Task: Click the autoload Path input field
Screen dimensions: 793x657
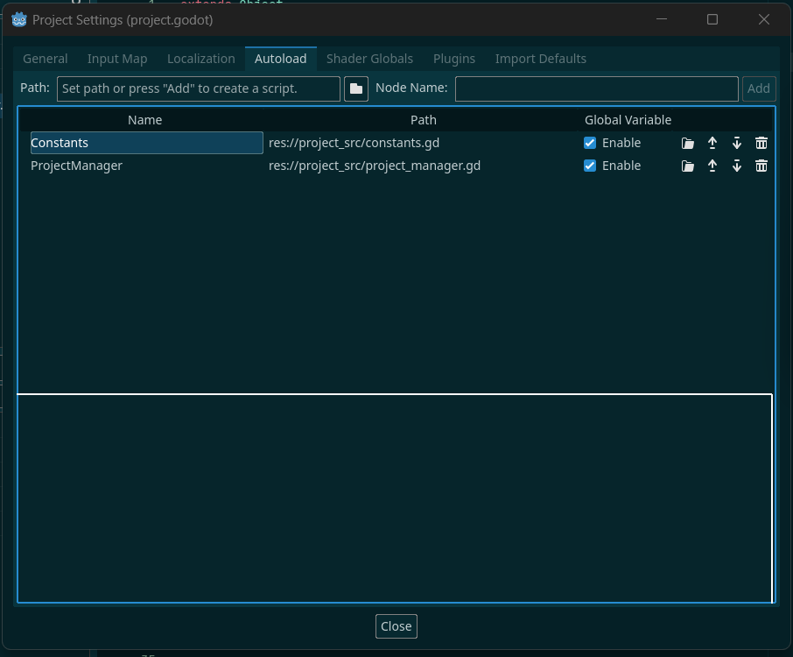Action: 198,88
